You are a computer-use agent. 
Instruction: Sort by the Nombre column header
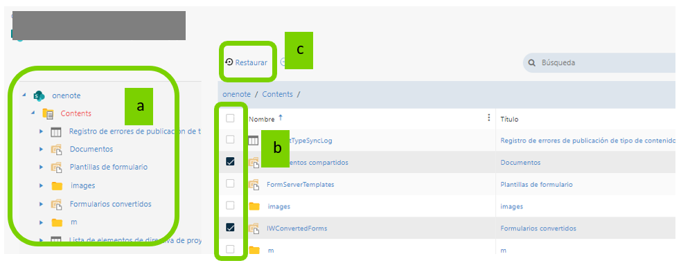pos(262,118)
